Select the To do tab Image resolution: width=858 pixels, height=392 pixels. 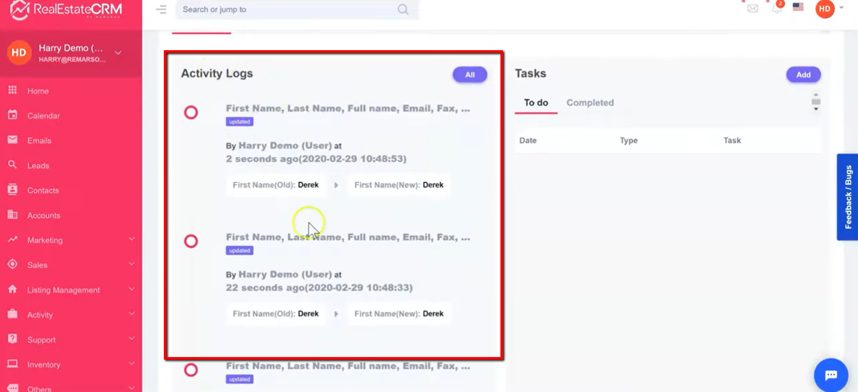(536, 103)
